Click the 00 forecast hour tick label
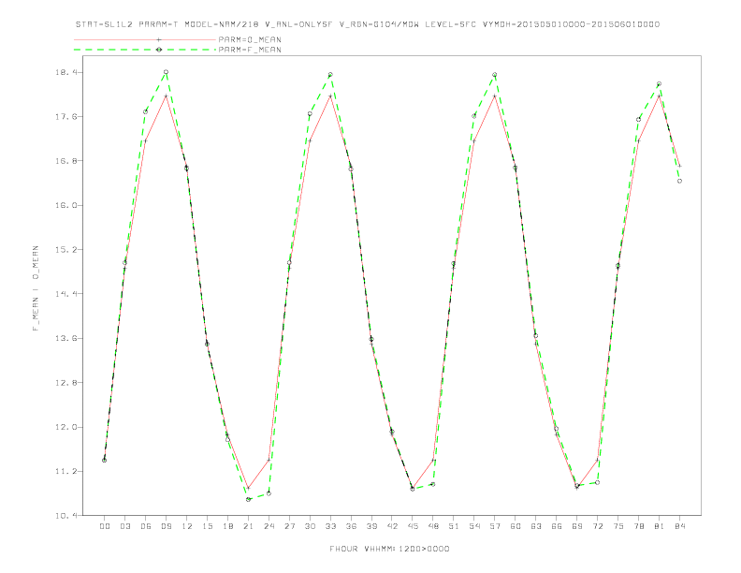 click(x=105, y=526)
